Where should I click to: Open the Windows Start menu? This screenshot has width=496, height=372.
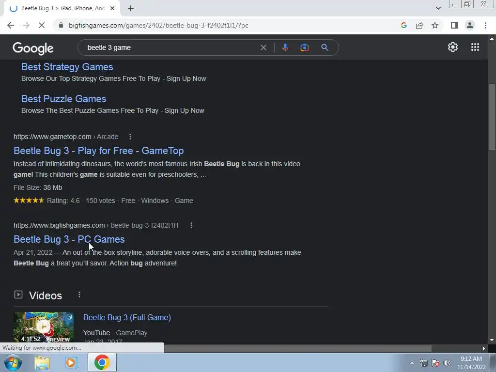click(x=13, y=362)
